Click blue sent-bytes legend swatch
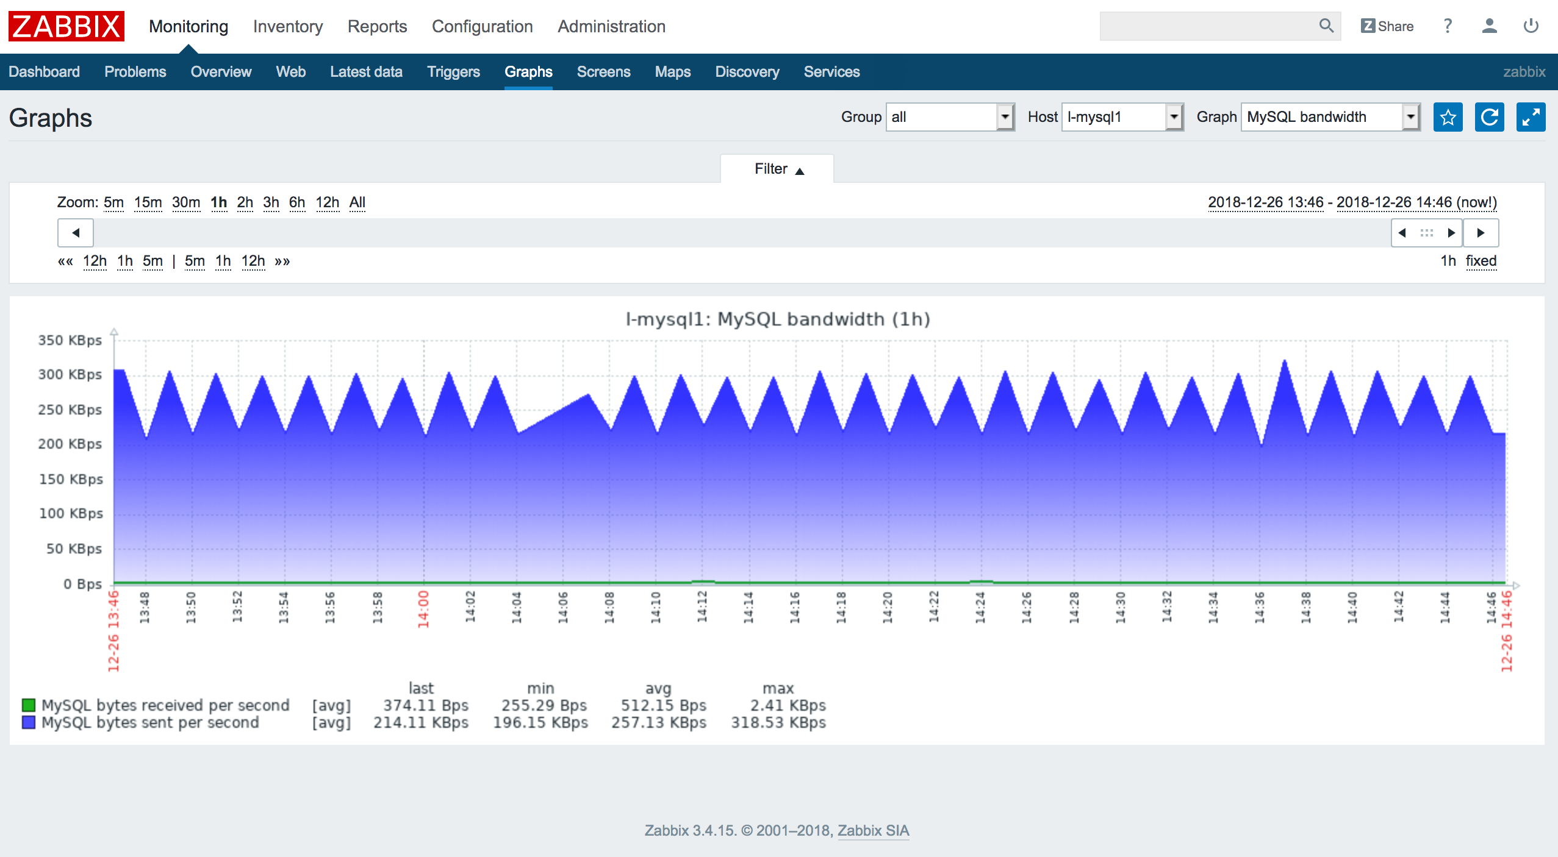Viewport: 1558px width, 857px height. pos(29,722)
